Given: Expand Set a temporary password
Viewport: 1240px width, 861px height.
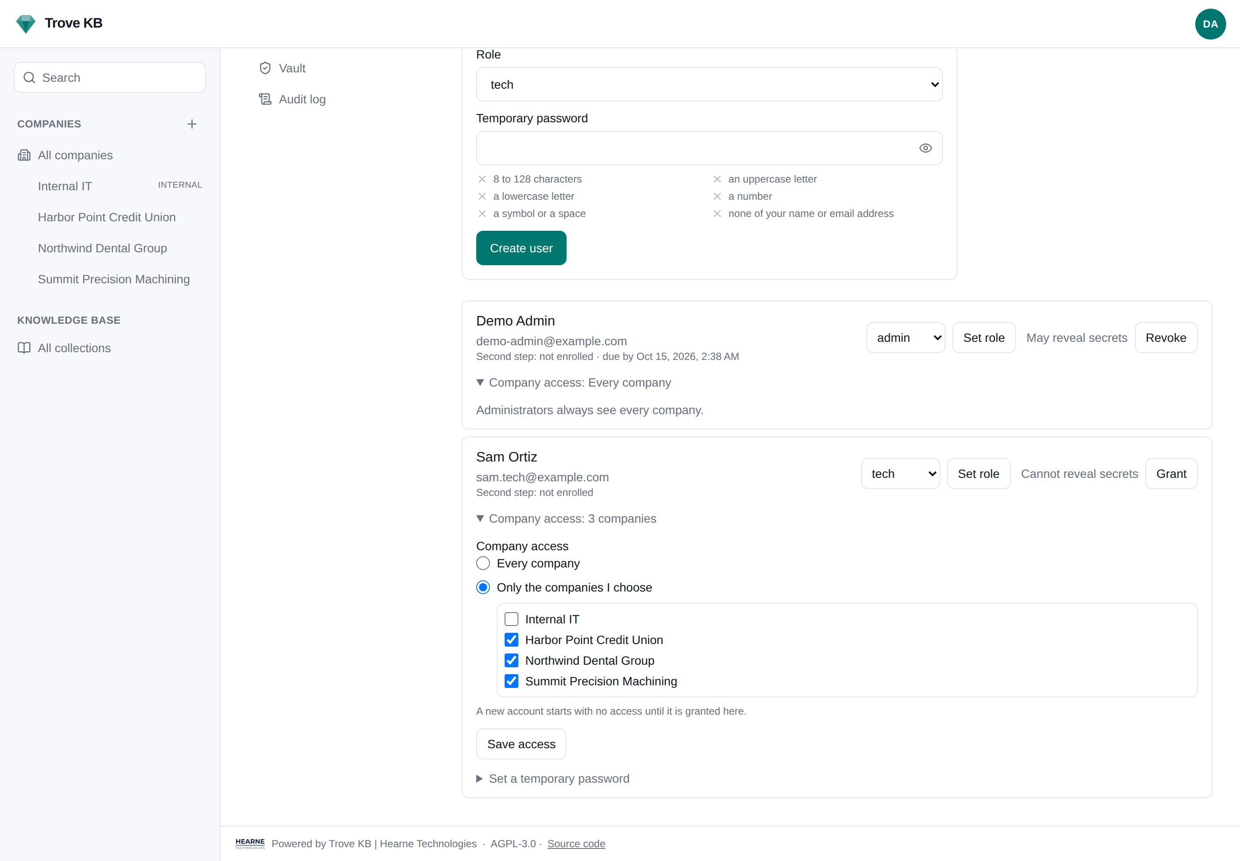Looking at the screenshot, I should (x=552, y=778).
